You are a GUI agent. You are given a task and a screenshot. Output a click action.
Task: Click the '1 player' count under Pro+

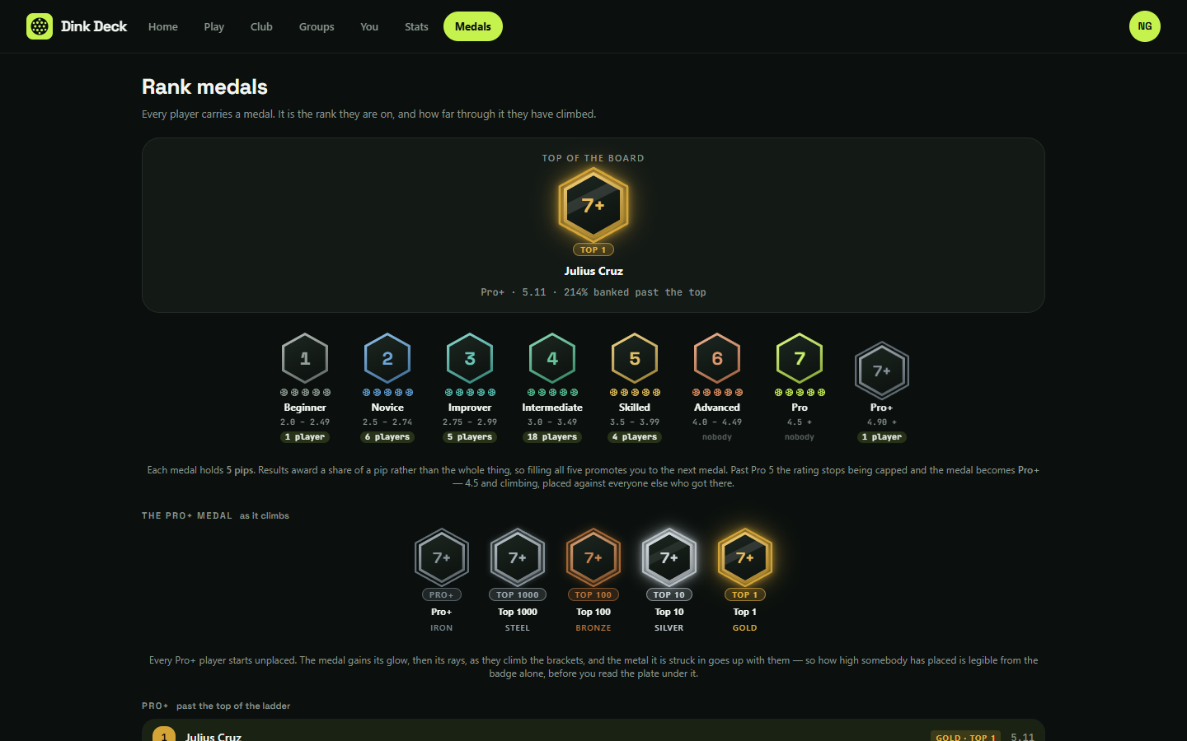coord(882,437)
